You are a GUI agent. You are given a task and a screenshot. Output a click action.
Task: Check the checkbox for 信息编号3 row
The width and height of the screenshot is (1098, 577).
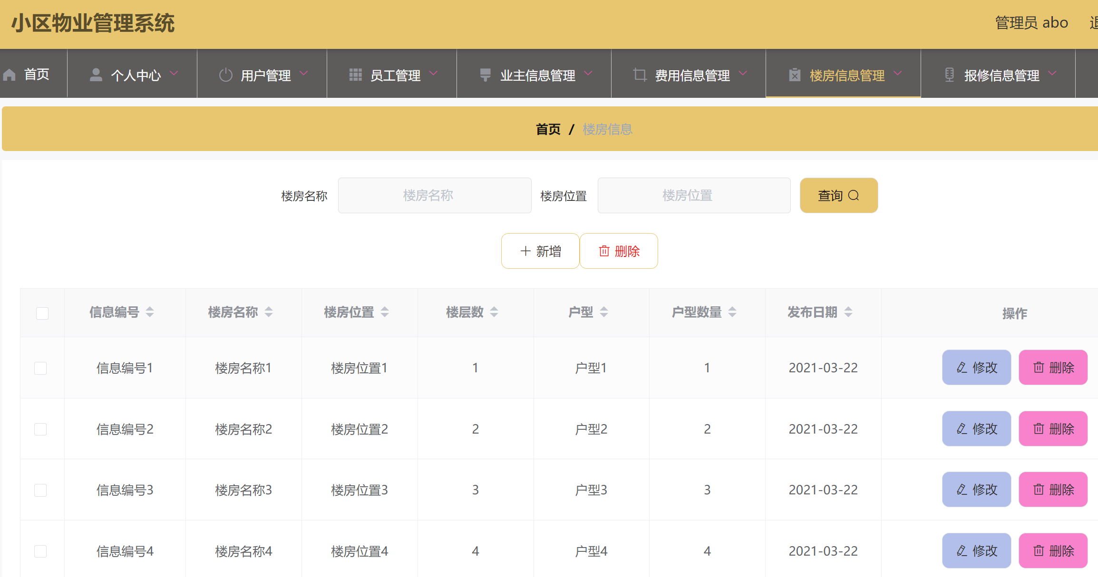click(x=40, y=490)
